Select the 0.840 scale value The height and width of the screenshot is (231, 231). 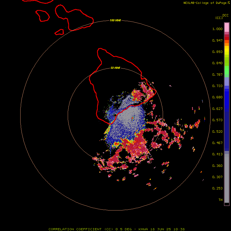tap(217, 63)
